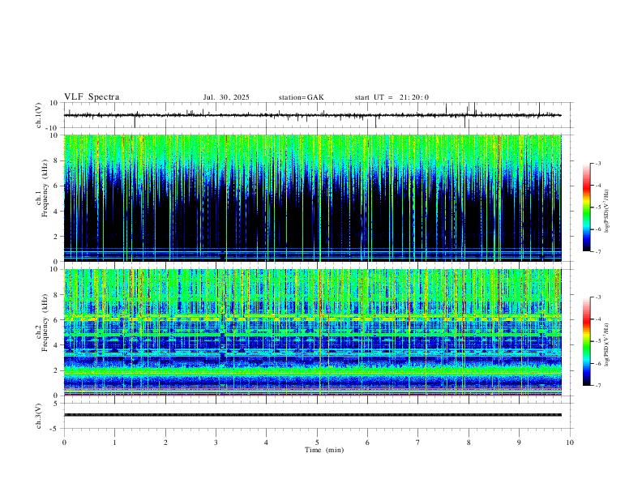Viewport: 642px width, 496px height.
Task: Click the ch.3 waveform trace panel
Action: (319, 416)
